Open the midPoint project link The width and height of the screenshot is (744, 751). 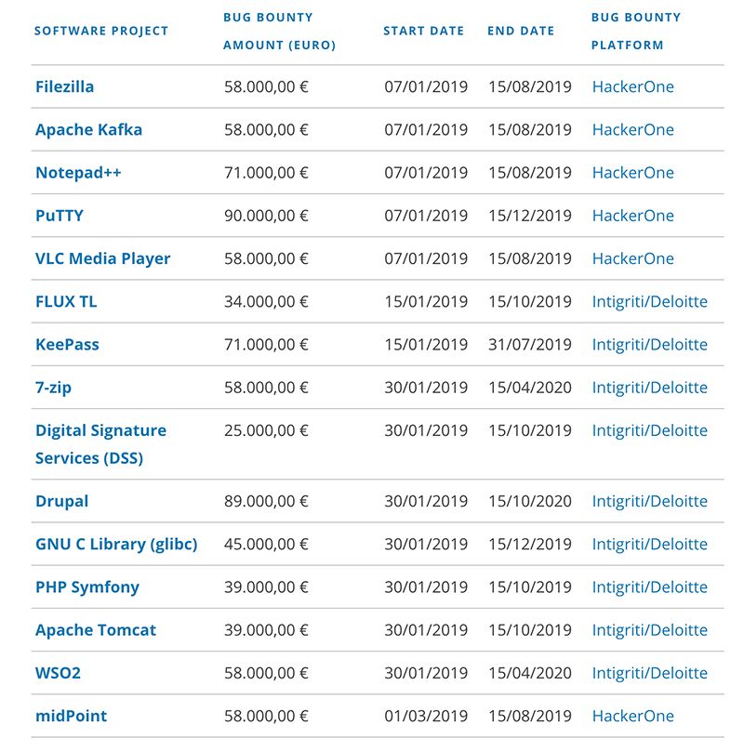click(x=71, y=716)
